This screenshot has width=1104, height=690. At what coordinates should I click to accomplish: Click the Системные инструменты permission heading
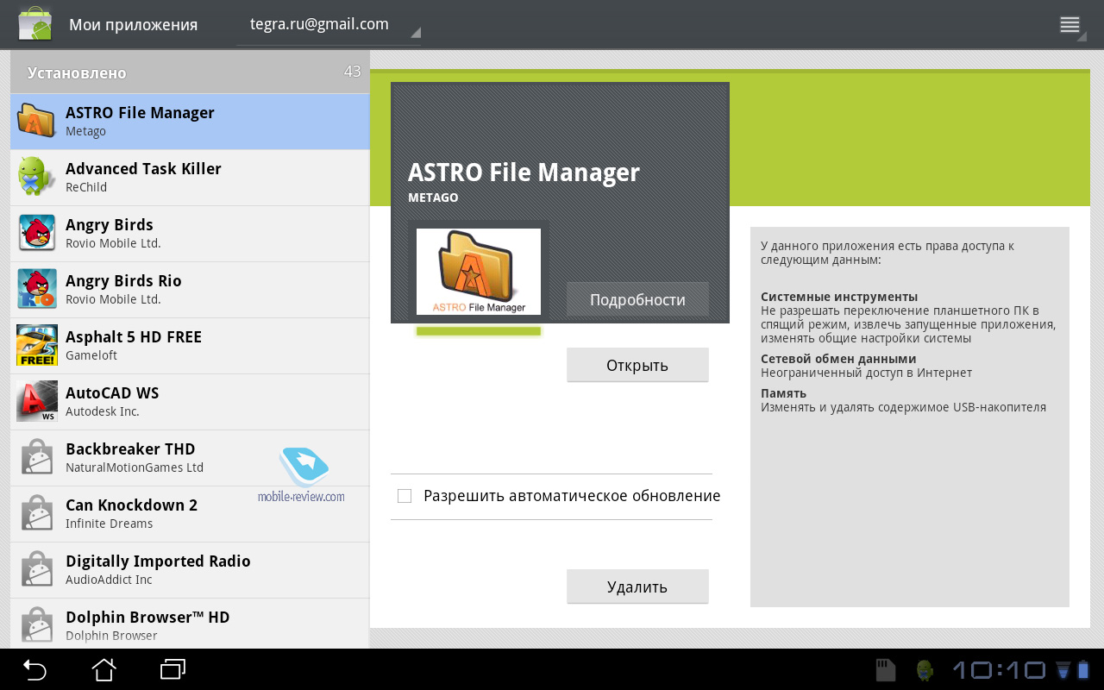click(839, 297)
